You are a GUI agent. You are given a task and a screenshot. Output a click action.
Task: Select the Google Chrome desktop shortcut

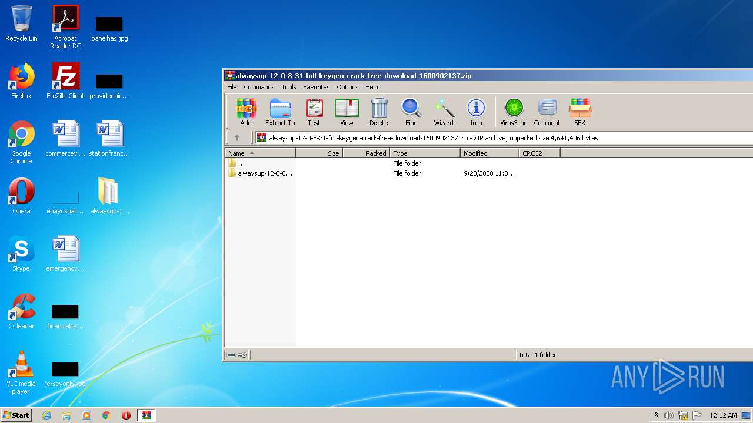pyautogui.click(x=21, y=142)
